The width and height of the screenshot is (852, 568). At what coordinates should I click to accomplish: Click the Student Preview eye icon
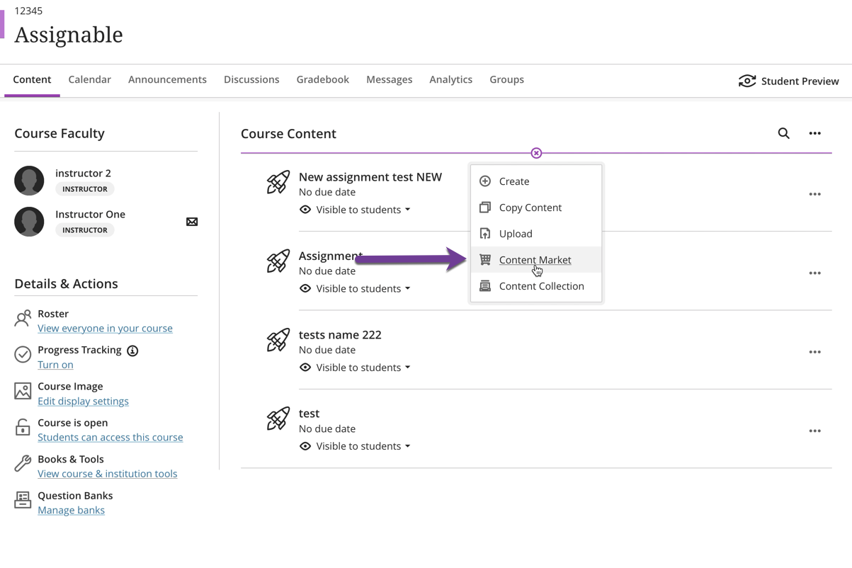click(x=746, y=81)
